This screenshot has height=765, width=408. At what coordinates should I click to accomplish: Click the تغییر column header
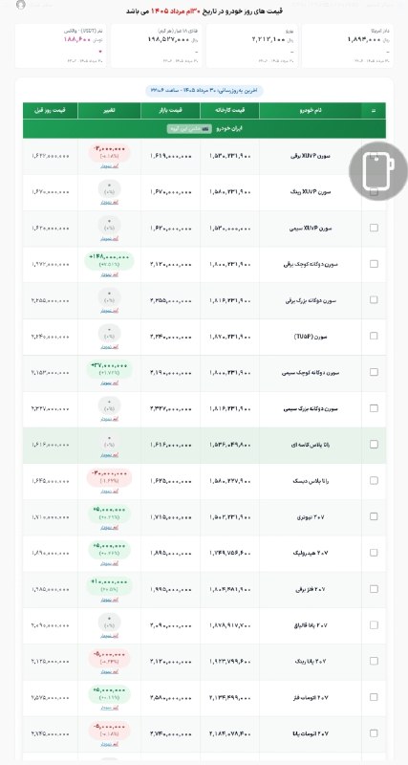[x=109, y=111]
